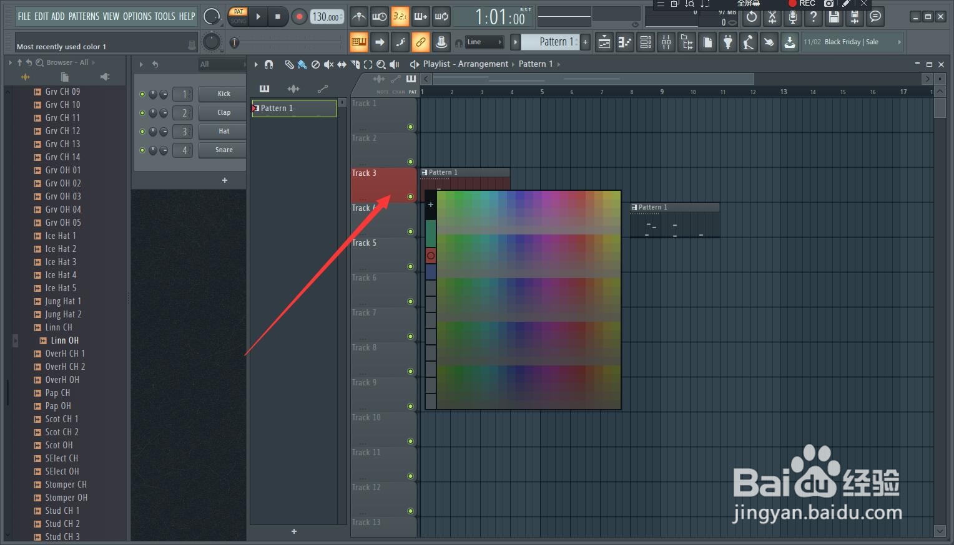Open the PATTERNS menu
This screenshot has height=545, width=954.
(84, 17)
